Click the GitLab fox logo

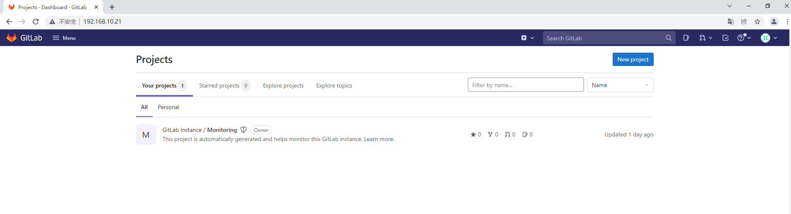point(12,38)
